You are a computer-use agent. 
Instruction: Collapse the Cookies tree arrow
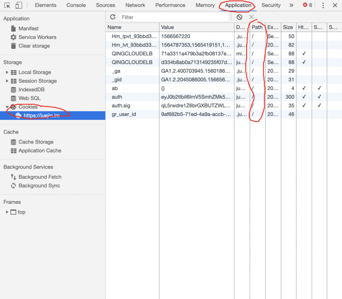(7, 107)
